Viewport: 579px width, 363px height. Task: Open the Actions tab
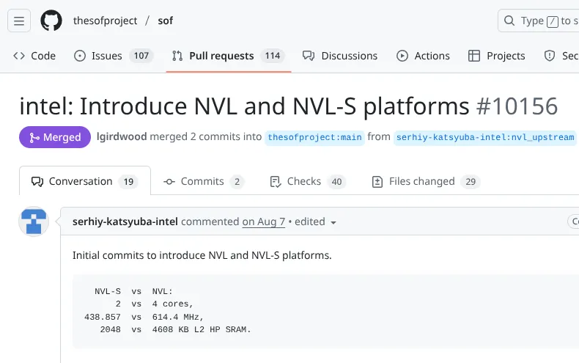(x=423, y=56)
